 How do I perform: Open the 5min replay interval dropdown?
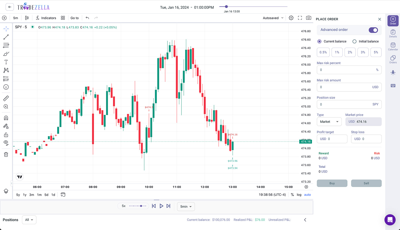click(x=186, y=207)
